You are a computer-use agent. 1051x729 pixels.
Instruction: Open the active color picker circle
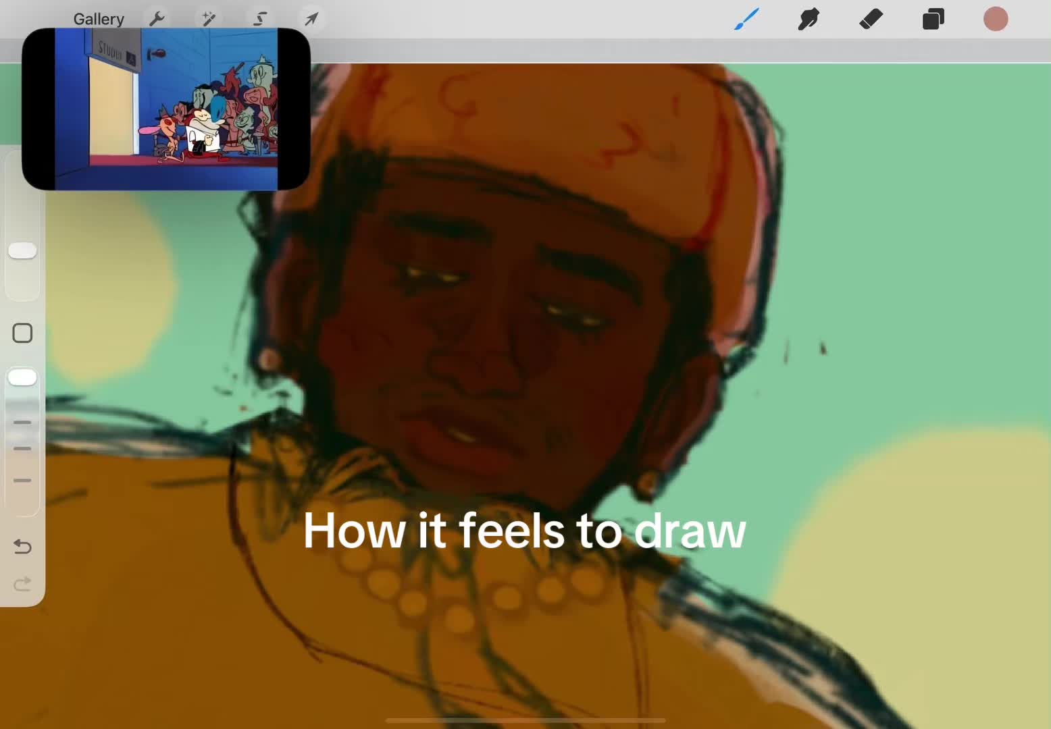[996, 19]
